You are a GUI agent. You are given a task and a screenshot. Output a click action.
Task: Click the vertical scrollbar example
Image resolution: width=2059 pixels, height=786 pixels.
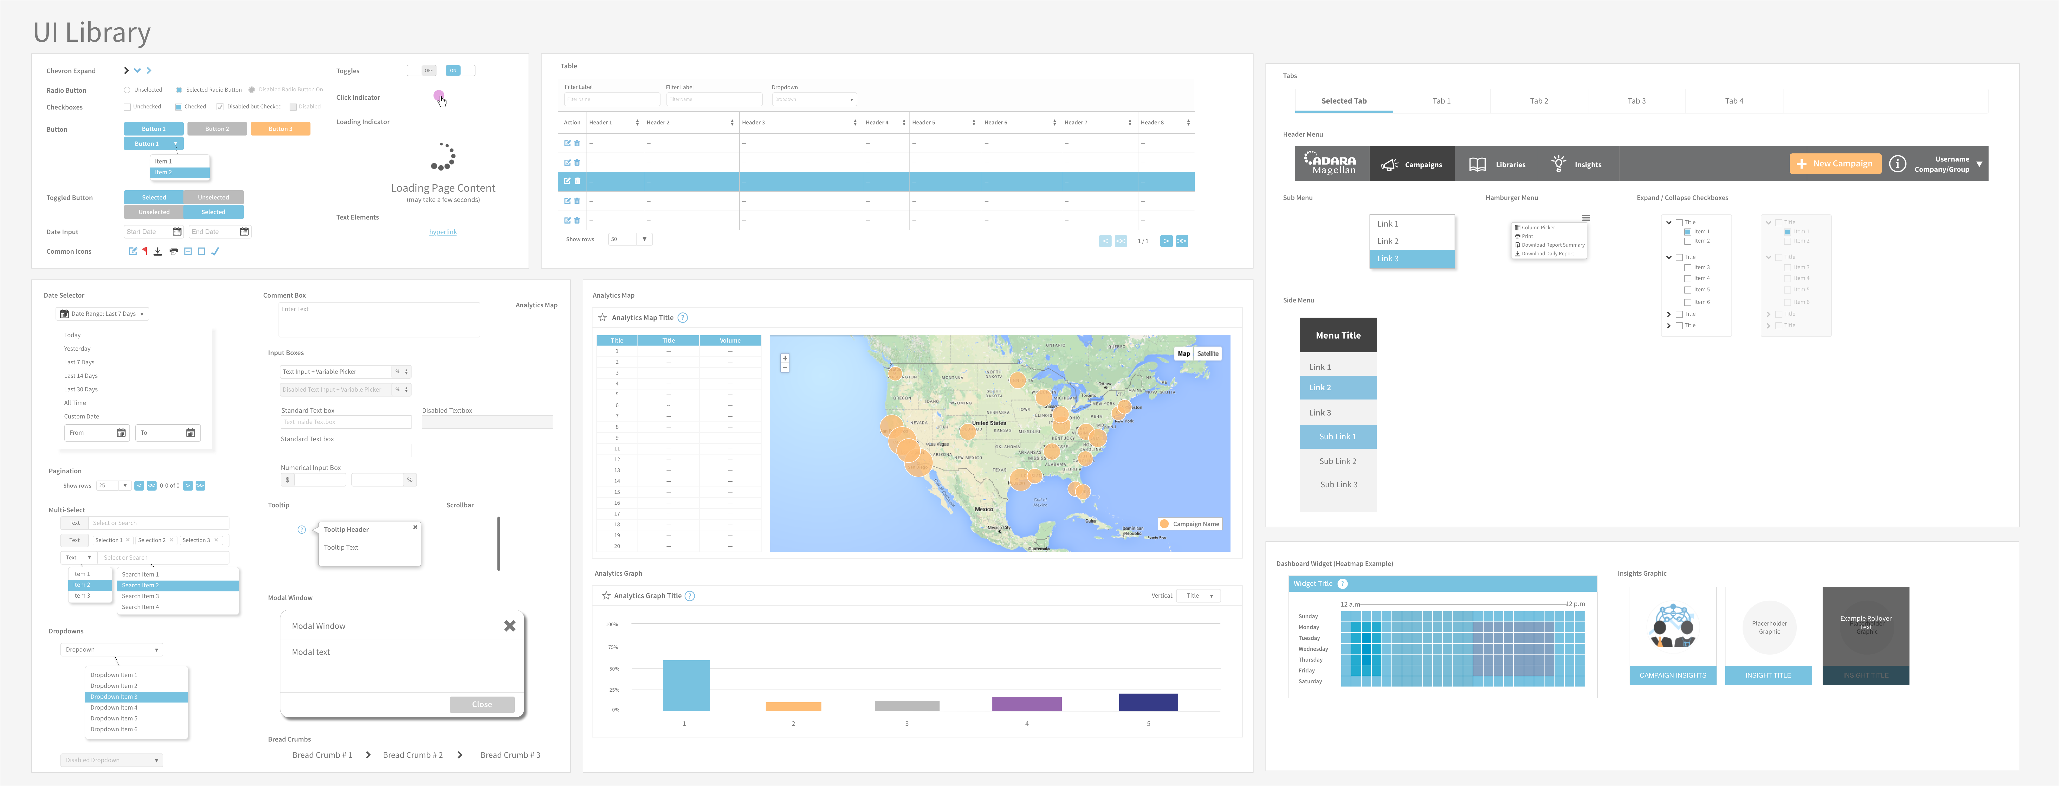499,544
